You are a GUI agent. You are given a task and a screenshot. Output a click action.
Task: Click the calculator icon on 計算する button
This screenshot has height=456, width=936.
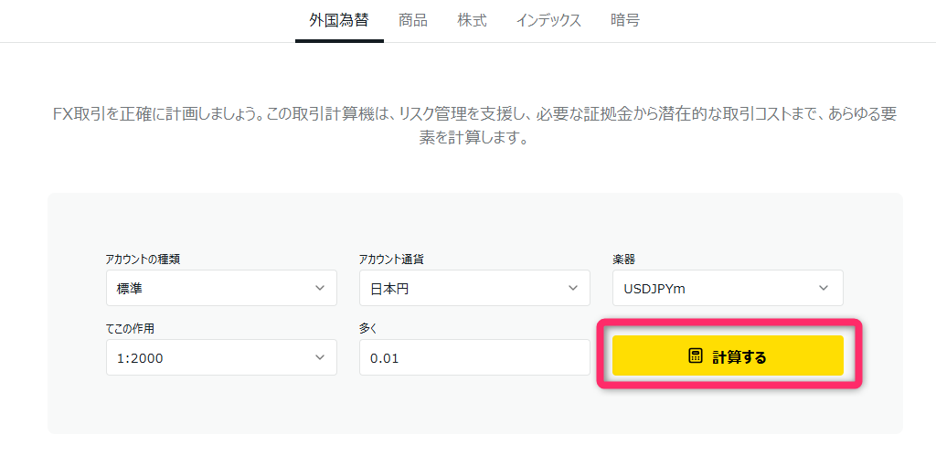point(696,356)
